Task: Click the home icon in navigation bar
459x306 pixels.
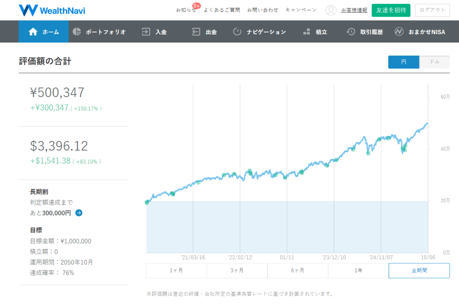Action: [33, 32]
